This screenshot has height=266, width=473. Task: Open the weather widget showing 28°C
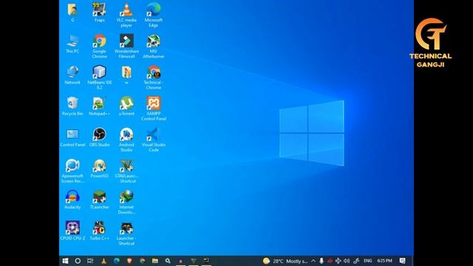tap(285, 261)
